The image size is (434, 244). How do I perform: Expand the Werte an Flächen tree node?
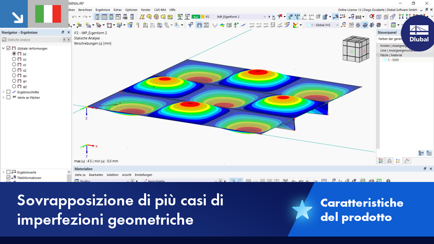pyautogui.click(x=3, y=97)
